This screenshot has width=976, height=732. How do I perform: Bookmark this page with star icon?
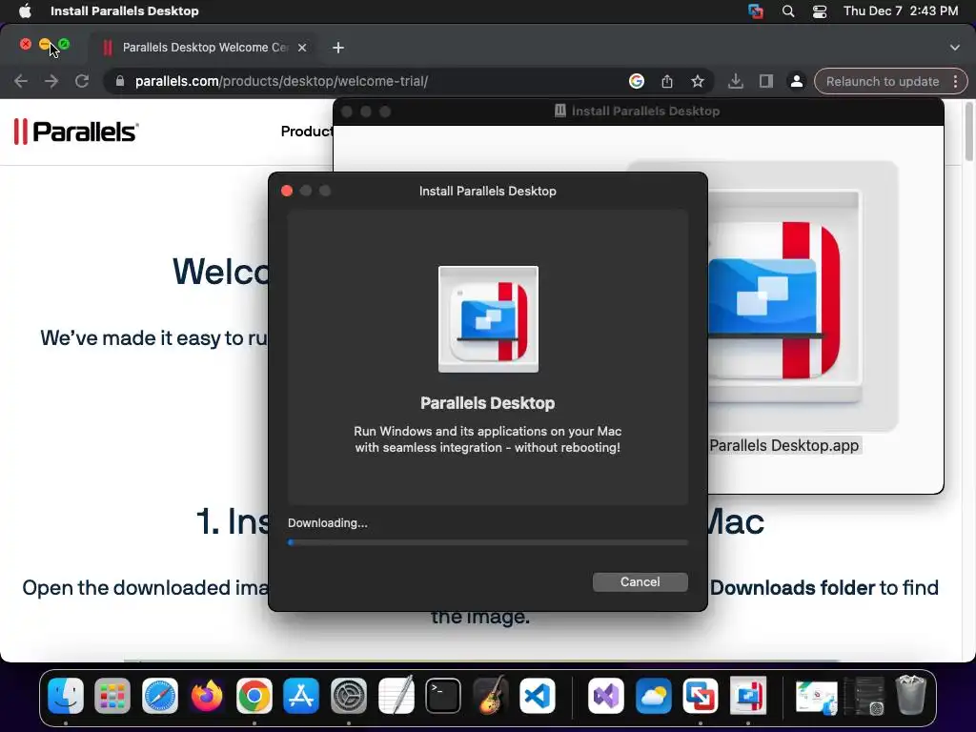pos(697,82)
